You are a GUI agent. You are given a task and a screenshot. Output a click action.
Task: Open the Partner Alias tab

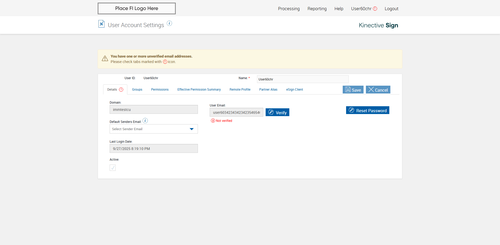[x=268, y=90]
